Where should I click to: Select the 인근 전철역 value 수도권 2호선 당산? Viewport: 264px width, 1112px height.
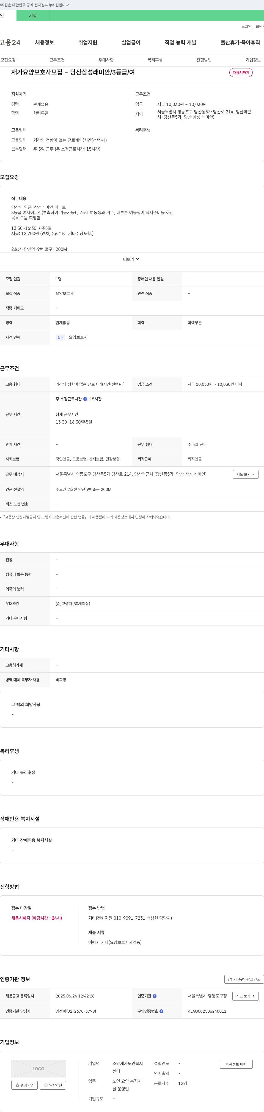tap(83, 489)
